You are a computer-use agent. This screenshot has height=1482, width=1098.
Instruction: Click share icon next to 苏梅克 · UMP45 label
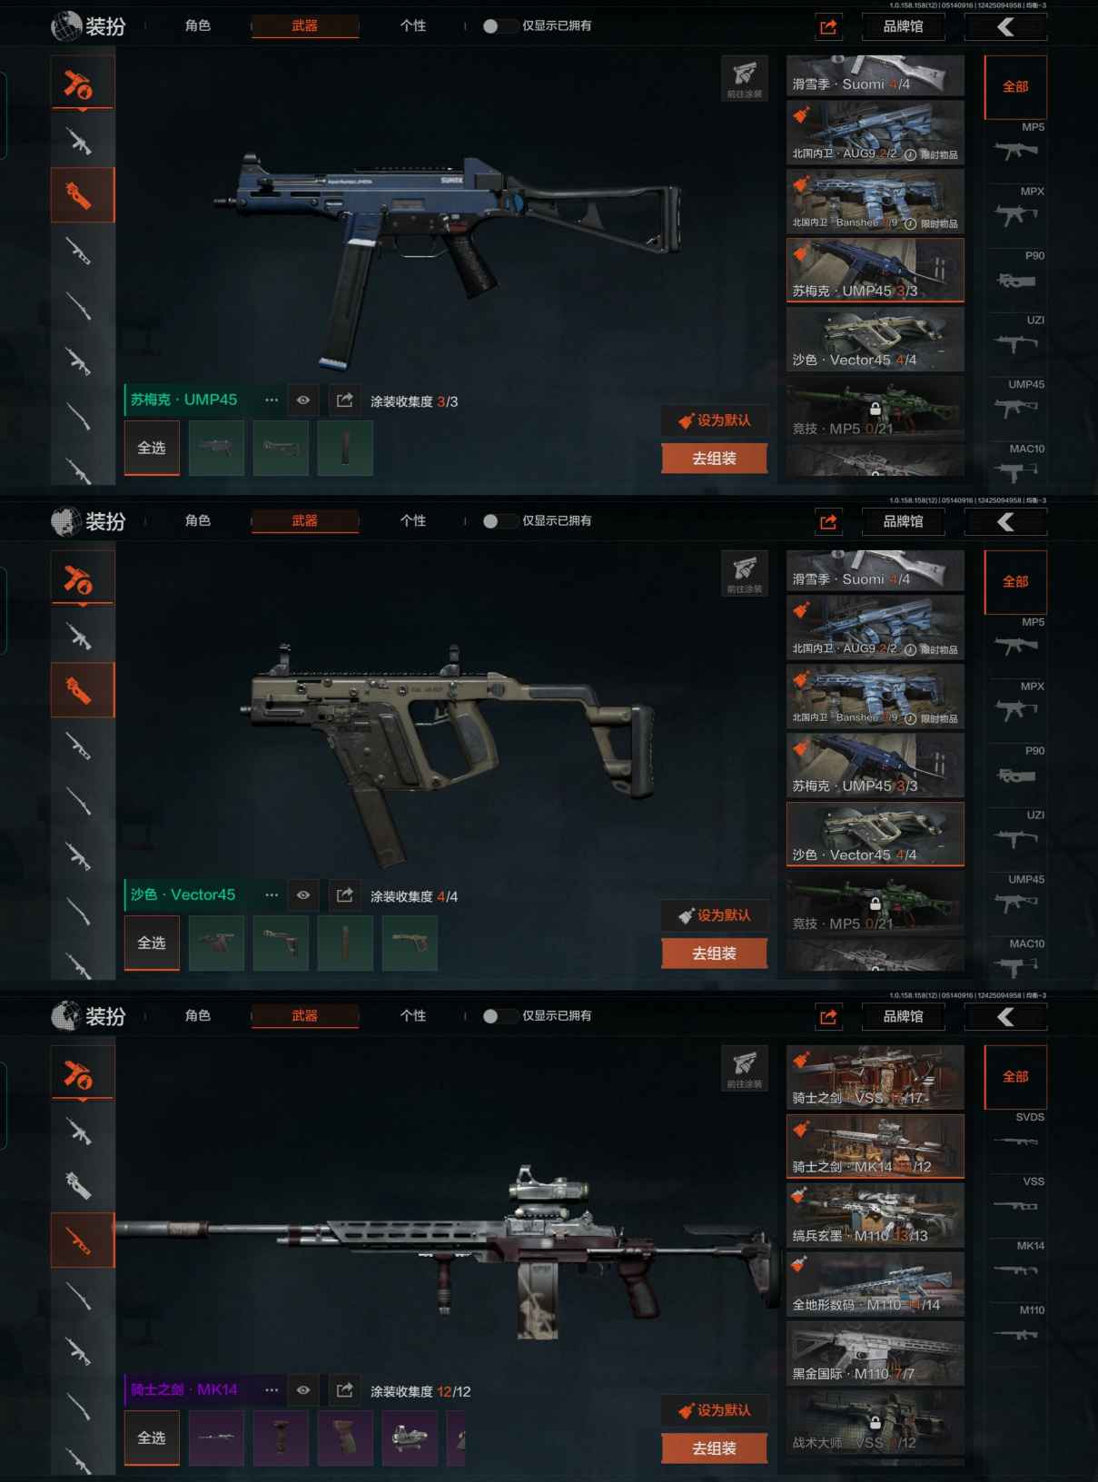[345, 400]
